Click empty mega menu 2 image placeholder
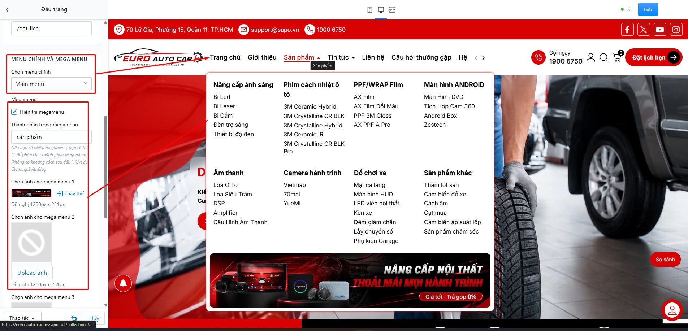Image resolution: width=688 pixels, height=331 pixels. [31, 242]
